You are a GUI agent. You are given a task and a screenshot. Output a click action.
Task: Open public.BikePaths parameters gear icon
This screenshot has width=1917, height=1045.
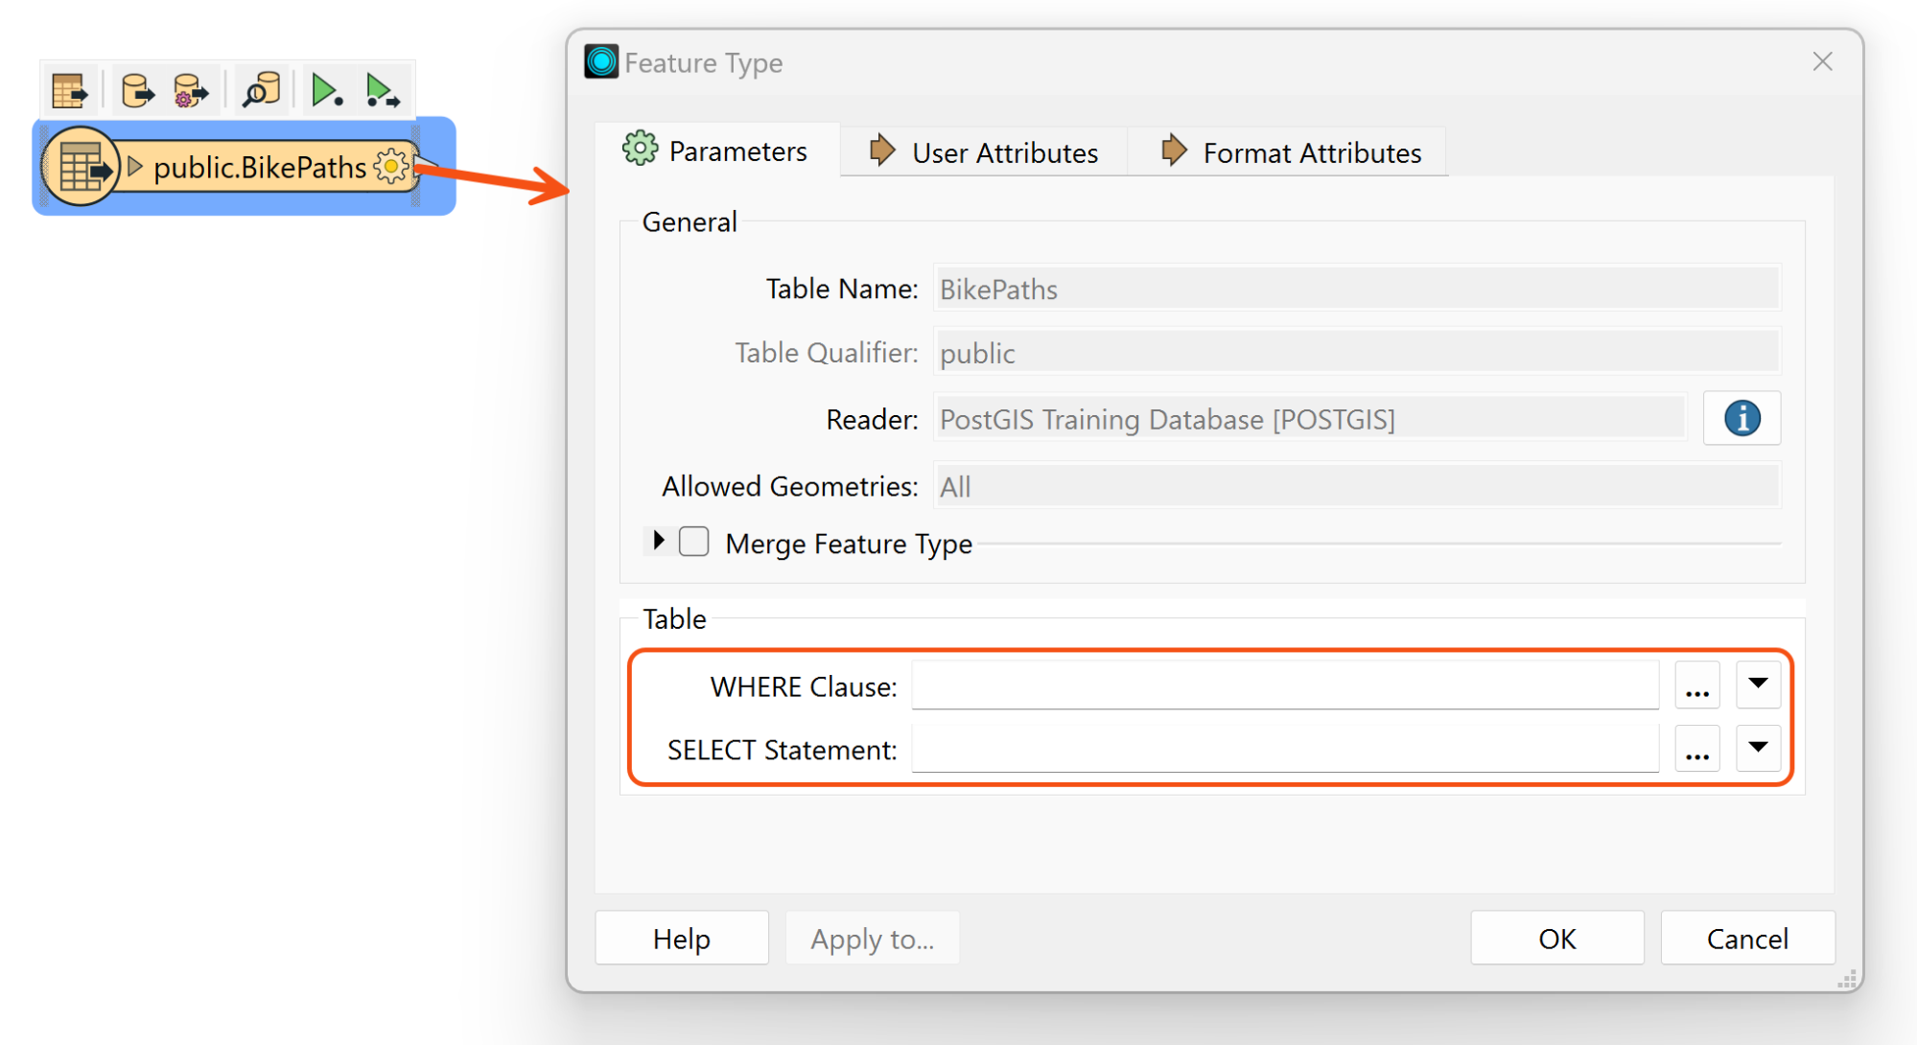coord(391,167)
